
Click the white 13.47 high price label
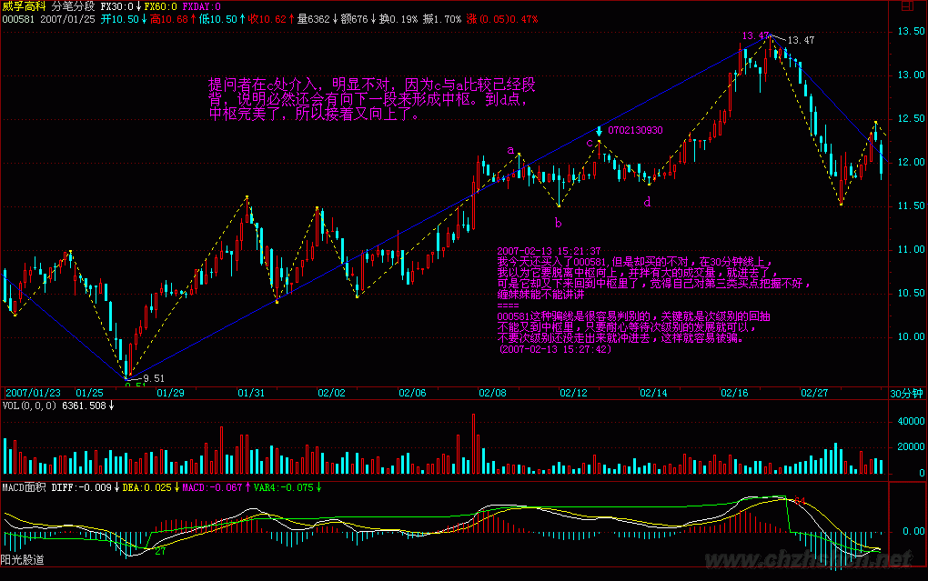pos(801,41)
